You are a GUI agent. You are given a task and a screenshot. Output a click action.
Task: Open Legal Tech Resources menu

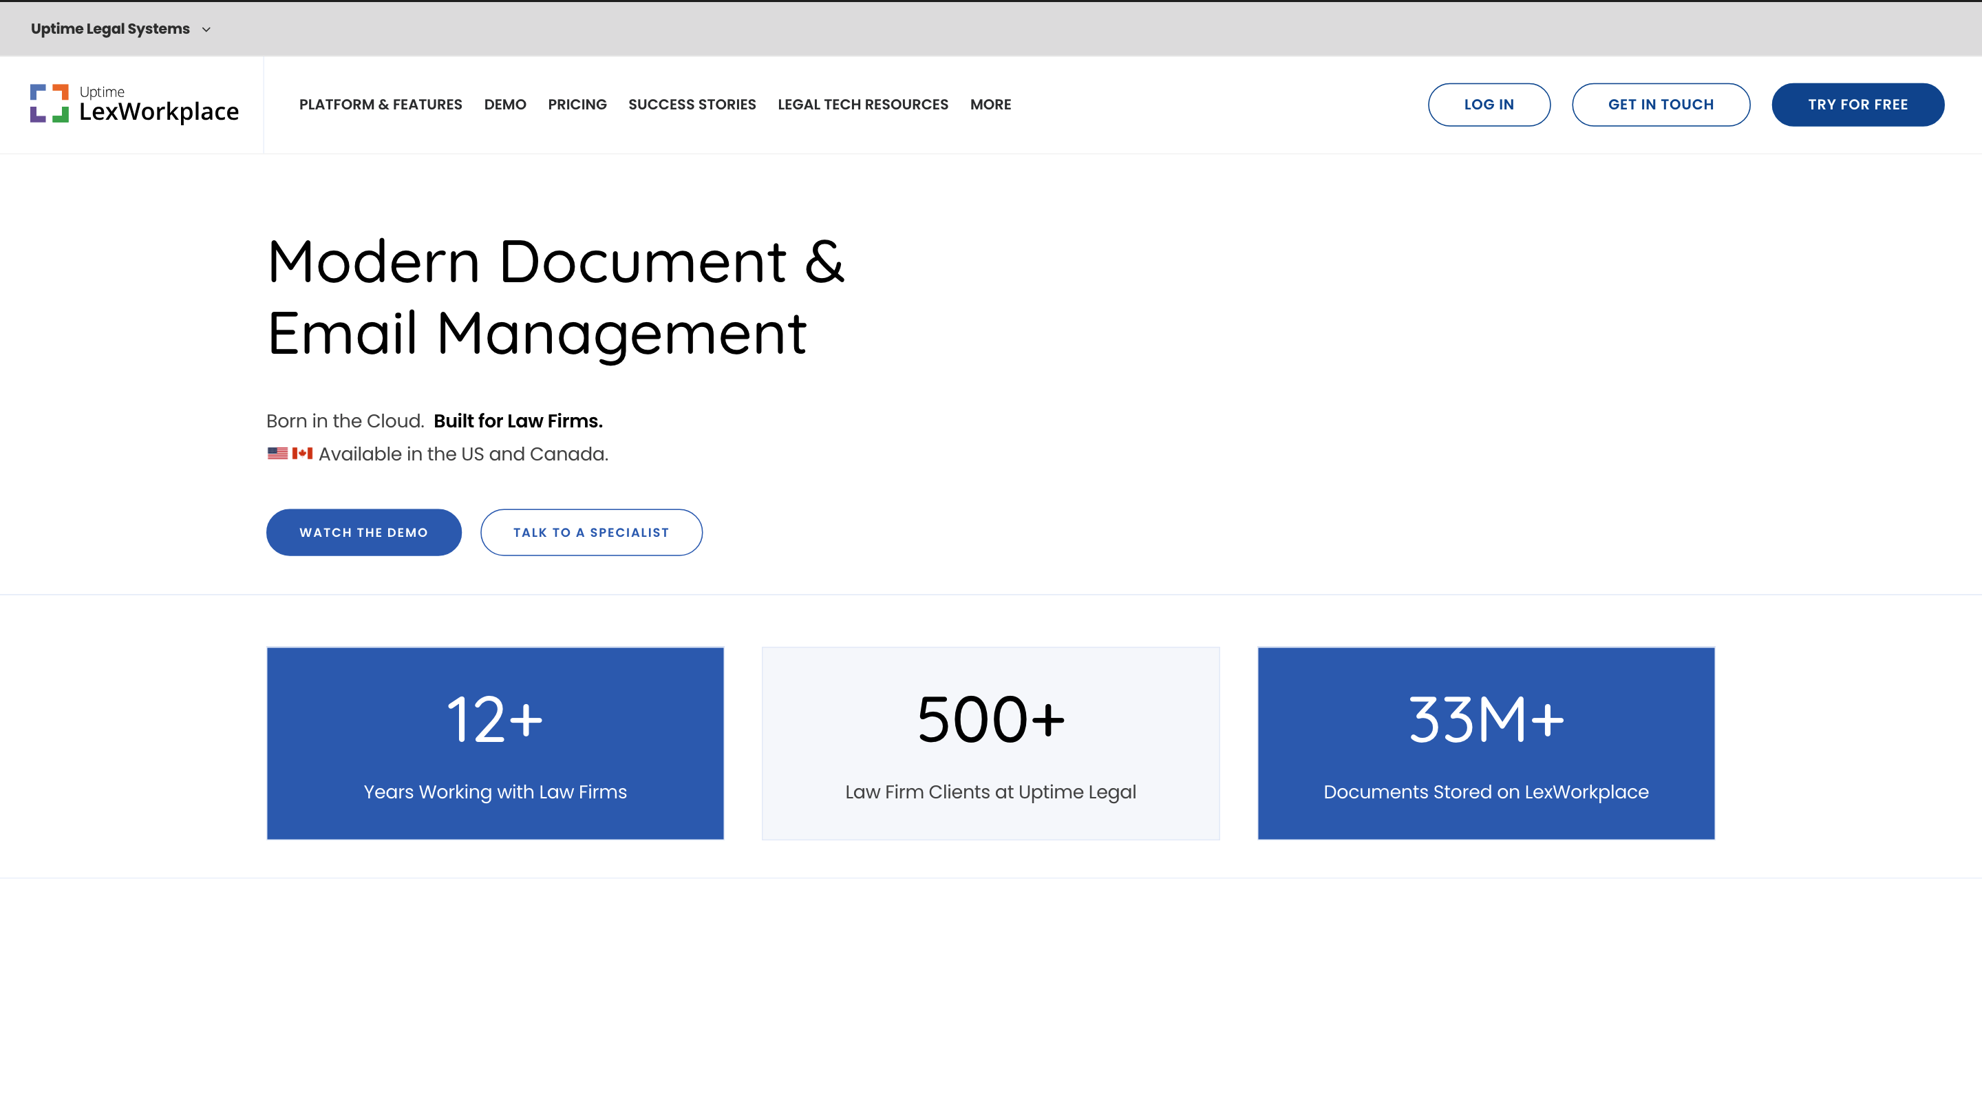[862, 105]
